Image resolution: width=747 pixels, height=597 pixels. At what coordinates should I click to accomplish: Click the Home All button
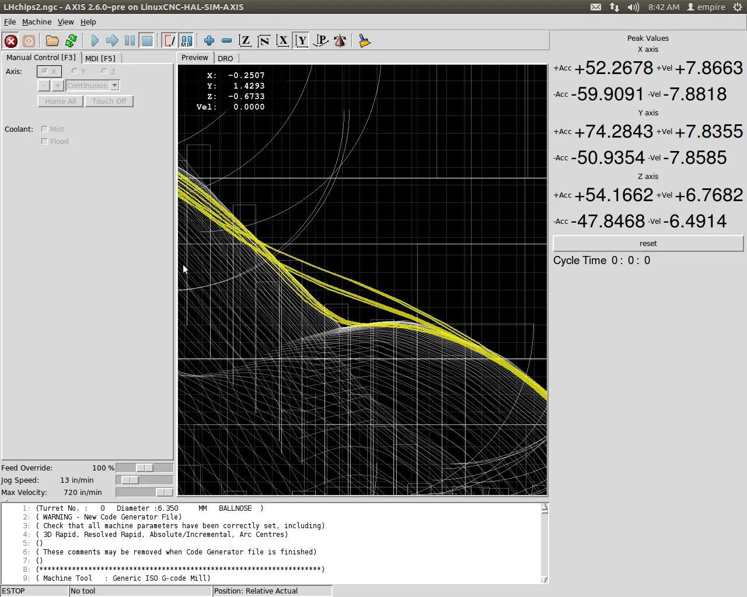tap(60, 101)
